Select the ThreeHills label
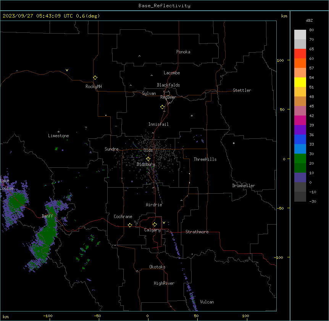The width and height of the screenshot is (329, 321). [205, 159]
